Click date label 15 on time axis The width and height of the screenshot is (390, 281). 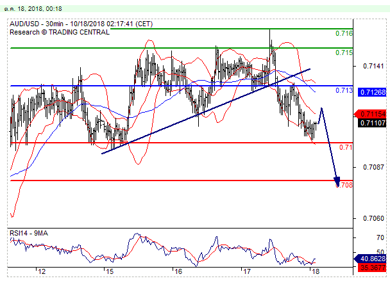coord(110,271)
